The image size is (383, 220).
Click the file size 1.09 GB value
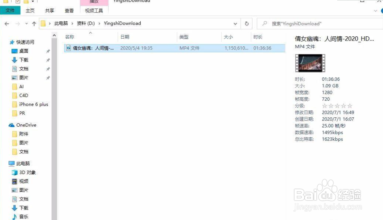pos(330,86)
